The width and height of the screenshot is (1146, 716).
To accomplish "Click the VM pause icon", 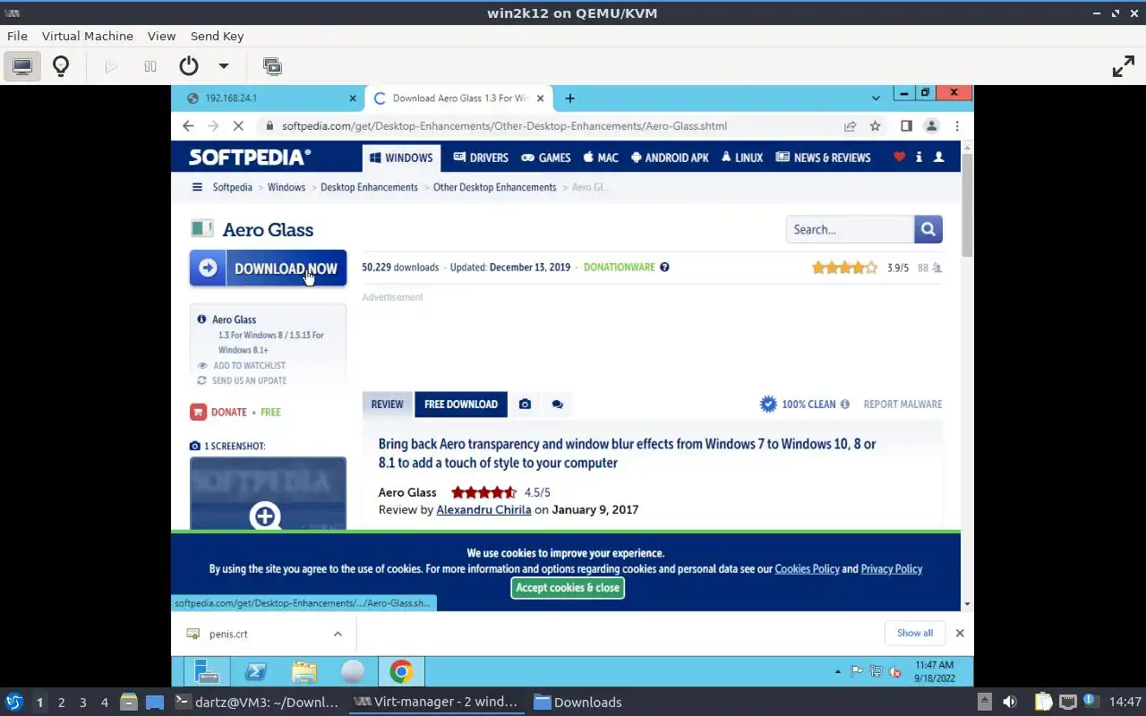I will (150, 66).
